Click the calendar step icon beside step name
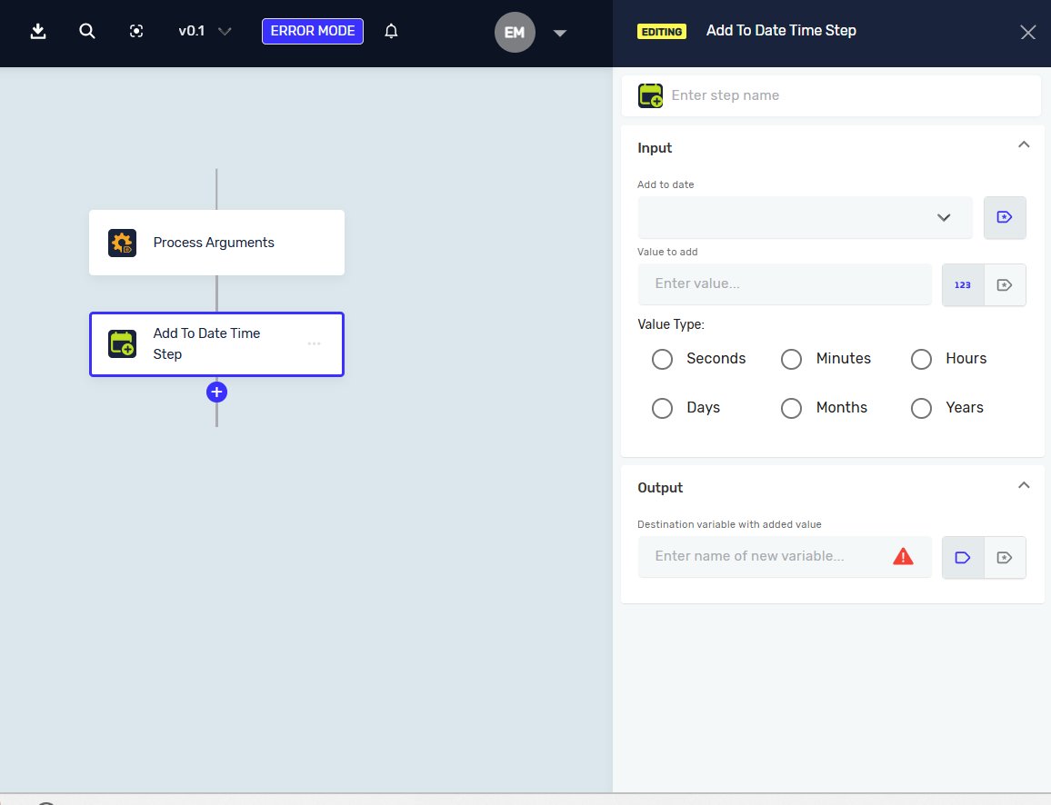 [650, 95]
